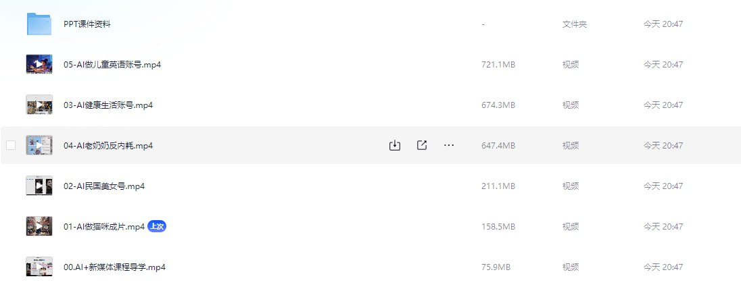Viewport: 741px width, 289px height.
Task: Play the 04-AI老奶奶反内耗.mp4 thumbnail
Action: point(39,145)
